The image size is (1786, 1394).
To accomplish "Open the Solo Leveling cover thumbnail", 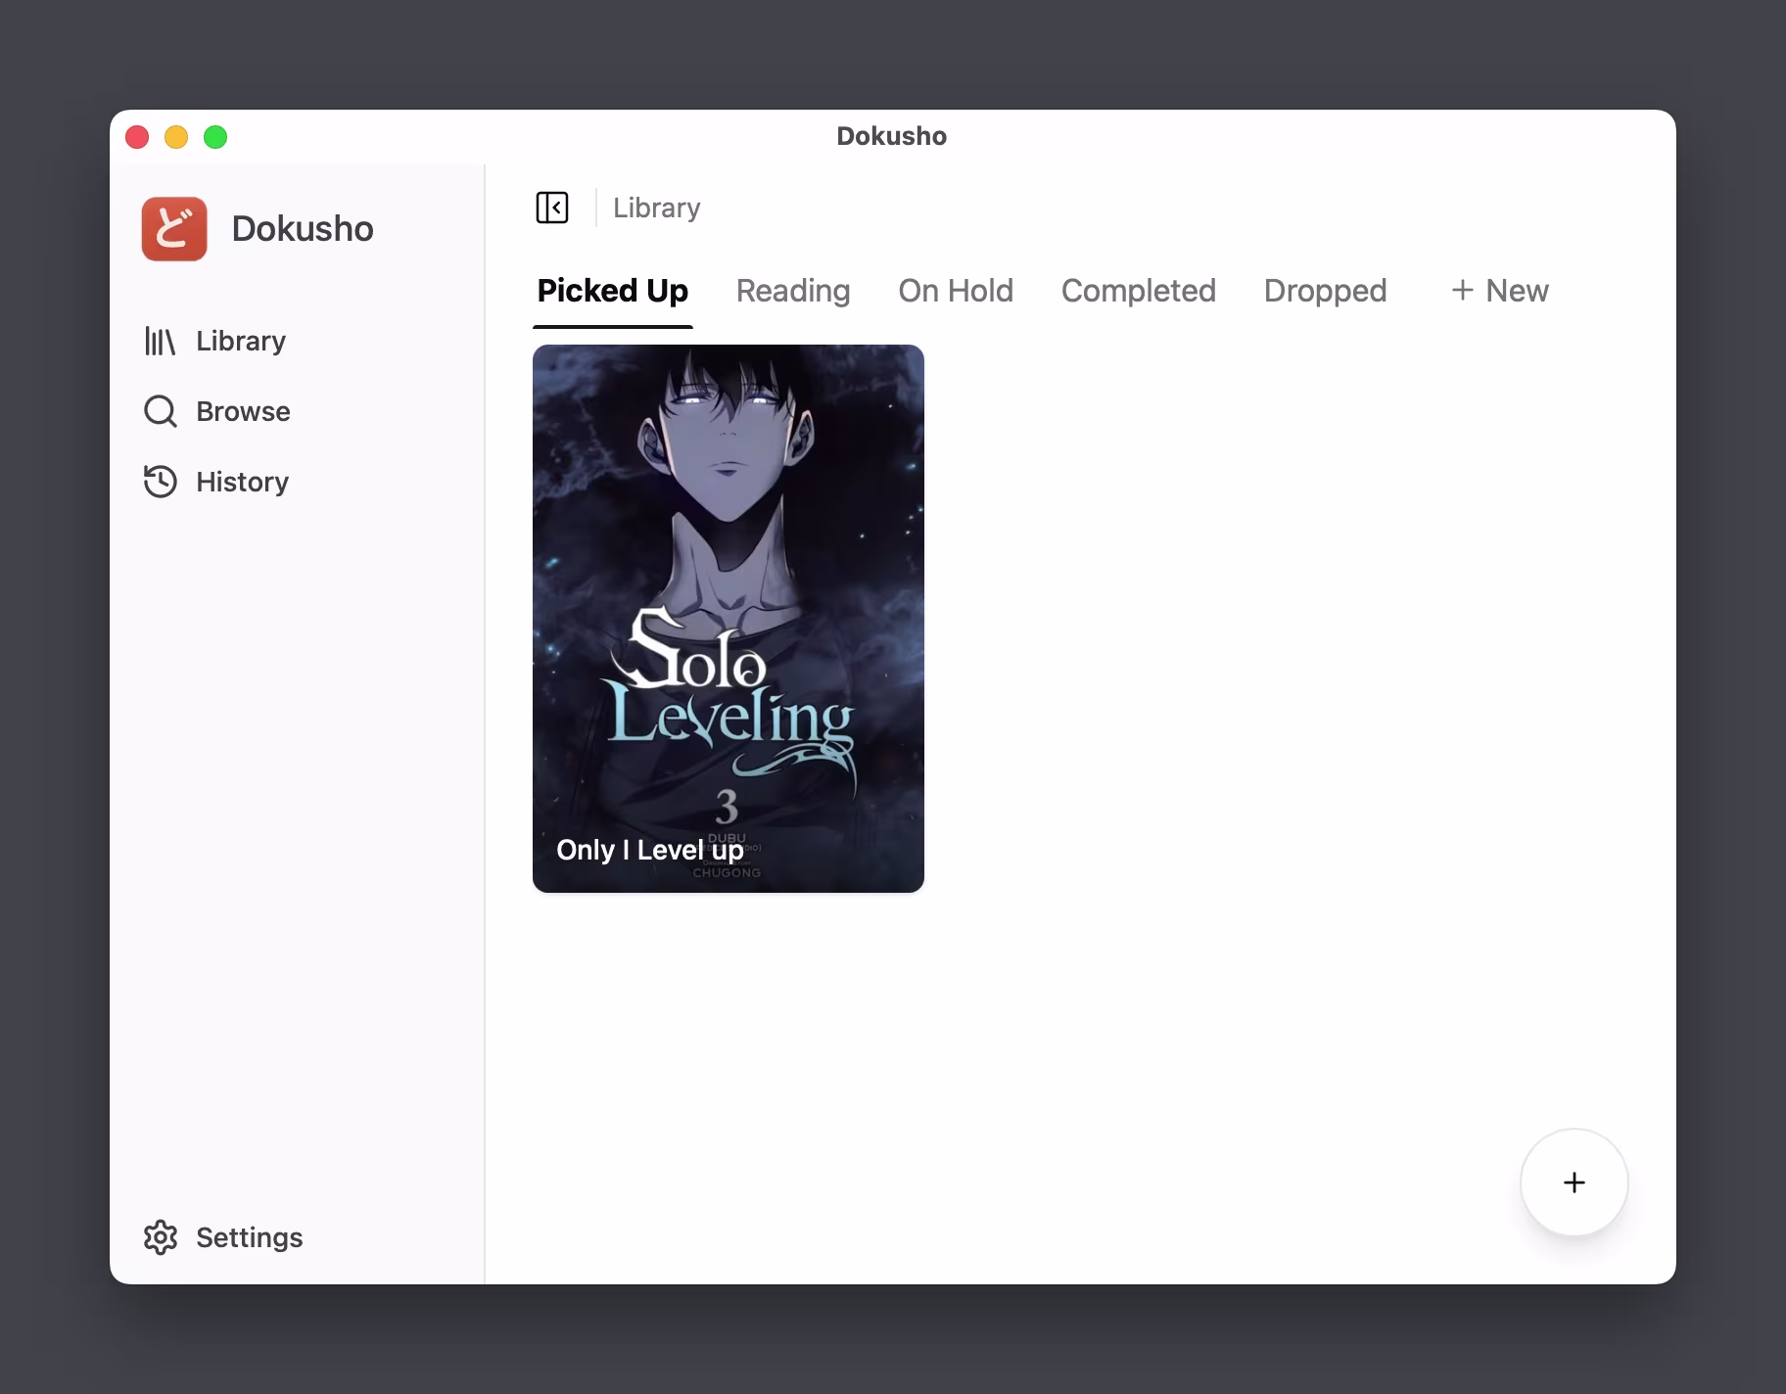I will click(x=728, y=619).
